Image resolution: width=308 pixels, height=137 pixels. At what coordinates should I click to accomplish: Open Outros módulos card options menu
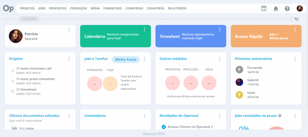coord(220,59)
